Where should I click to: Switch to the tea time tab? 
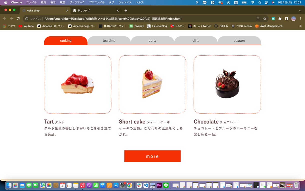tap(109, 41)
